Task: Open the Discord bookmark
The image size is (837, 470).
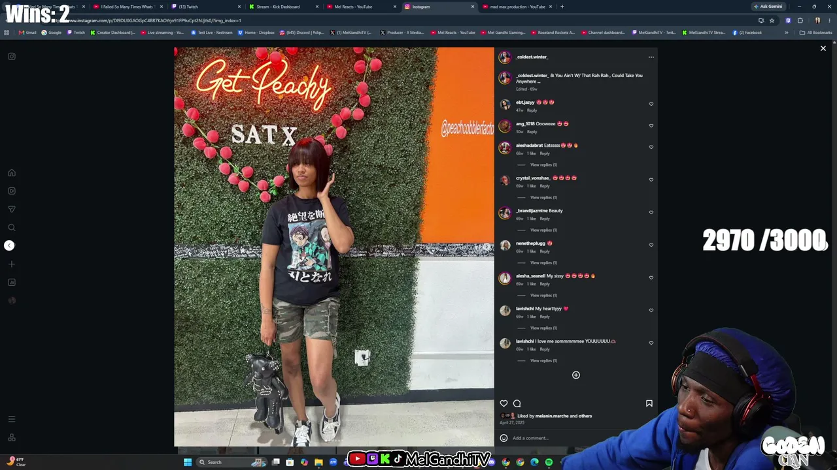Action: [302, 33]
